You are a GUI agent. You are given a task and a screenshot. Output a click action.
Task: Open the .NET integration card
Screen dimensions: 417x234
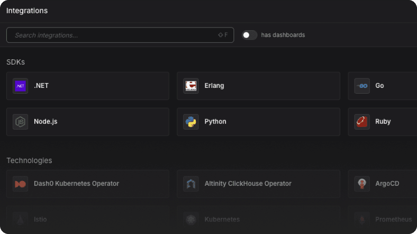pos(88,86)
